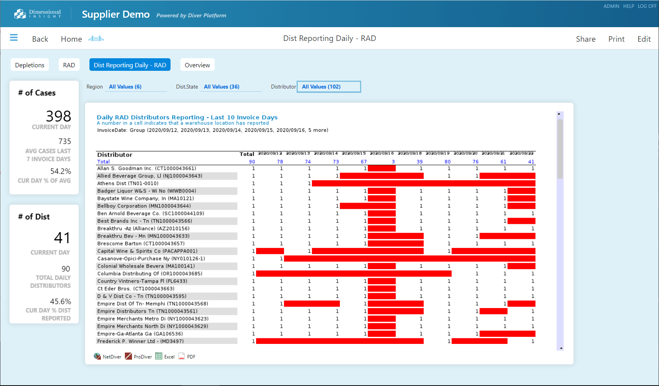Click the 2020/09/22 column header
This screenshot has height=386, width=659.
click(522, 153)
